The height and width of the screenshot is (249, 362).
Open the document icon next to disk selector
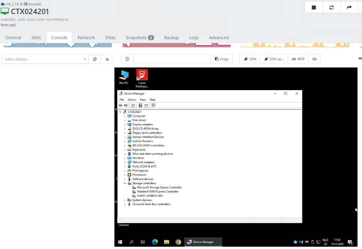127,59
